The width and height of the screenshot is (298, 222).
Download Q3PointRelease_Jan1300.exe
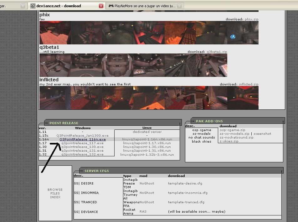[83, 136]
